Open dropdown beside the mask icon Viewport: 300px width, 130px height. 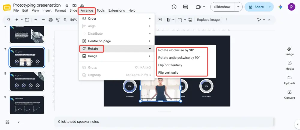tap(173, 20)
